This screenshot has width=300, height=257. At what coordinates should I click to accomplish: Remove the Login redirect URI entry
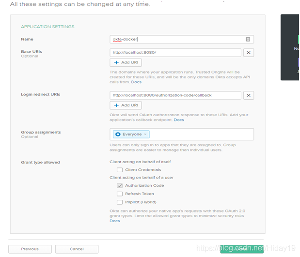tap(248, 95)
